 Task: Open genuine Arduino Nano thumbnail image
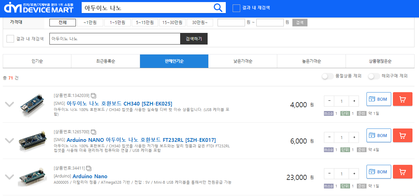coord(32,177)
